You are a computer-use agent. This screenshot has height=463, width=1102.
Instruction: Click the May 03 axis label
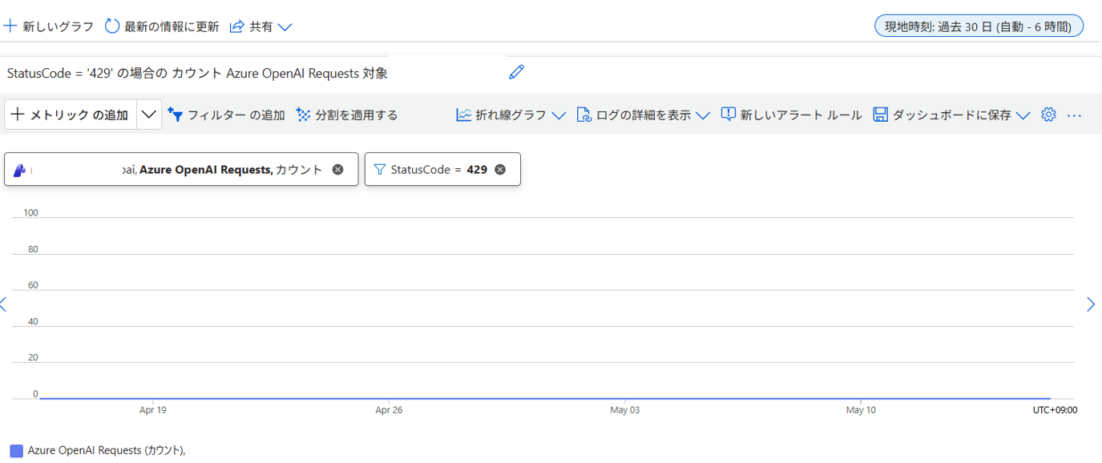tap(625, 410)
